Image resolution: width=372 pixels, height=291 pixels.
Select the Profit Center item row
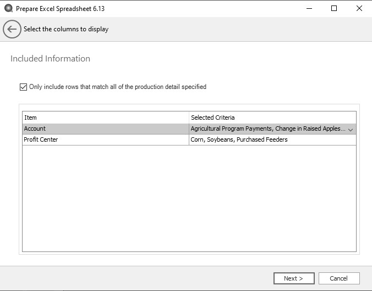105,140
